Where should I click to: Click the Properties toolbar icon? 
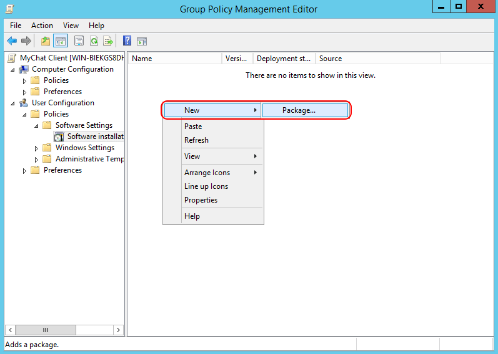[79, 41]
